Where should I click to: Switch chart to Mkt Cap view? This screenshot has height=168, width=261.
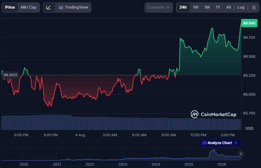[28, 7]
